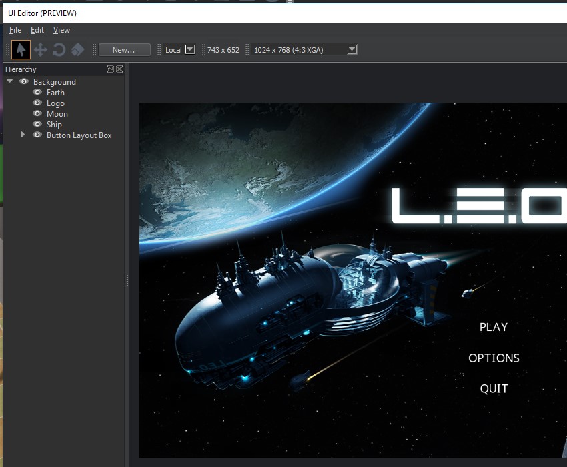Open the View menu

(x=61, y=29)
